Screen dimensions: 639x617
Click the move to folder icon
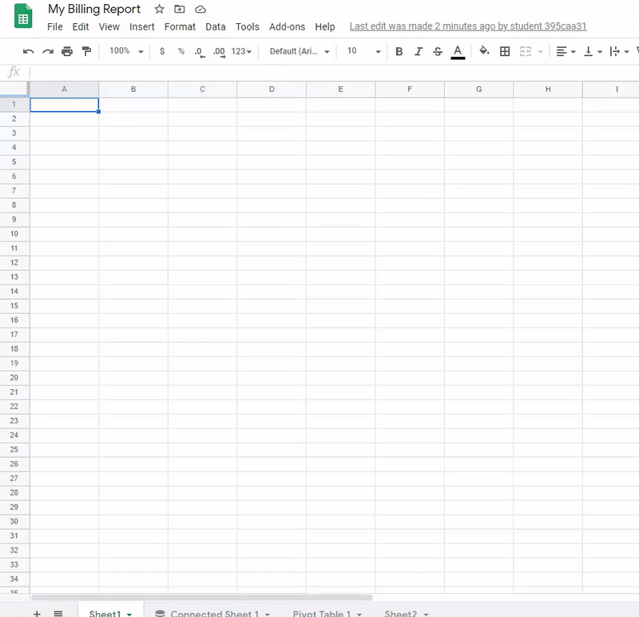coord(180,10)
